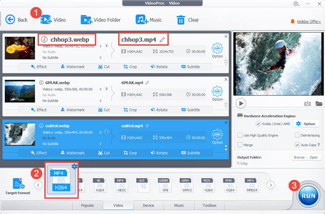
Task: Open snapshot folder icon under preview
Action: (x=319, y=103)
